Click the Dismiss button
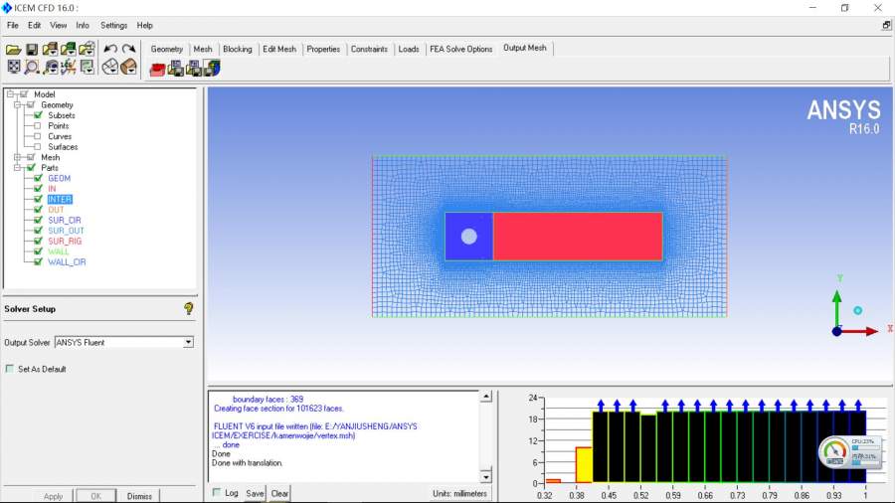The height and width of the screenshot is (503, 895). click(139, 496)
